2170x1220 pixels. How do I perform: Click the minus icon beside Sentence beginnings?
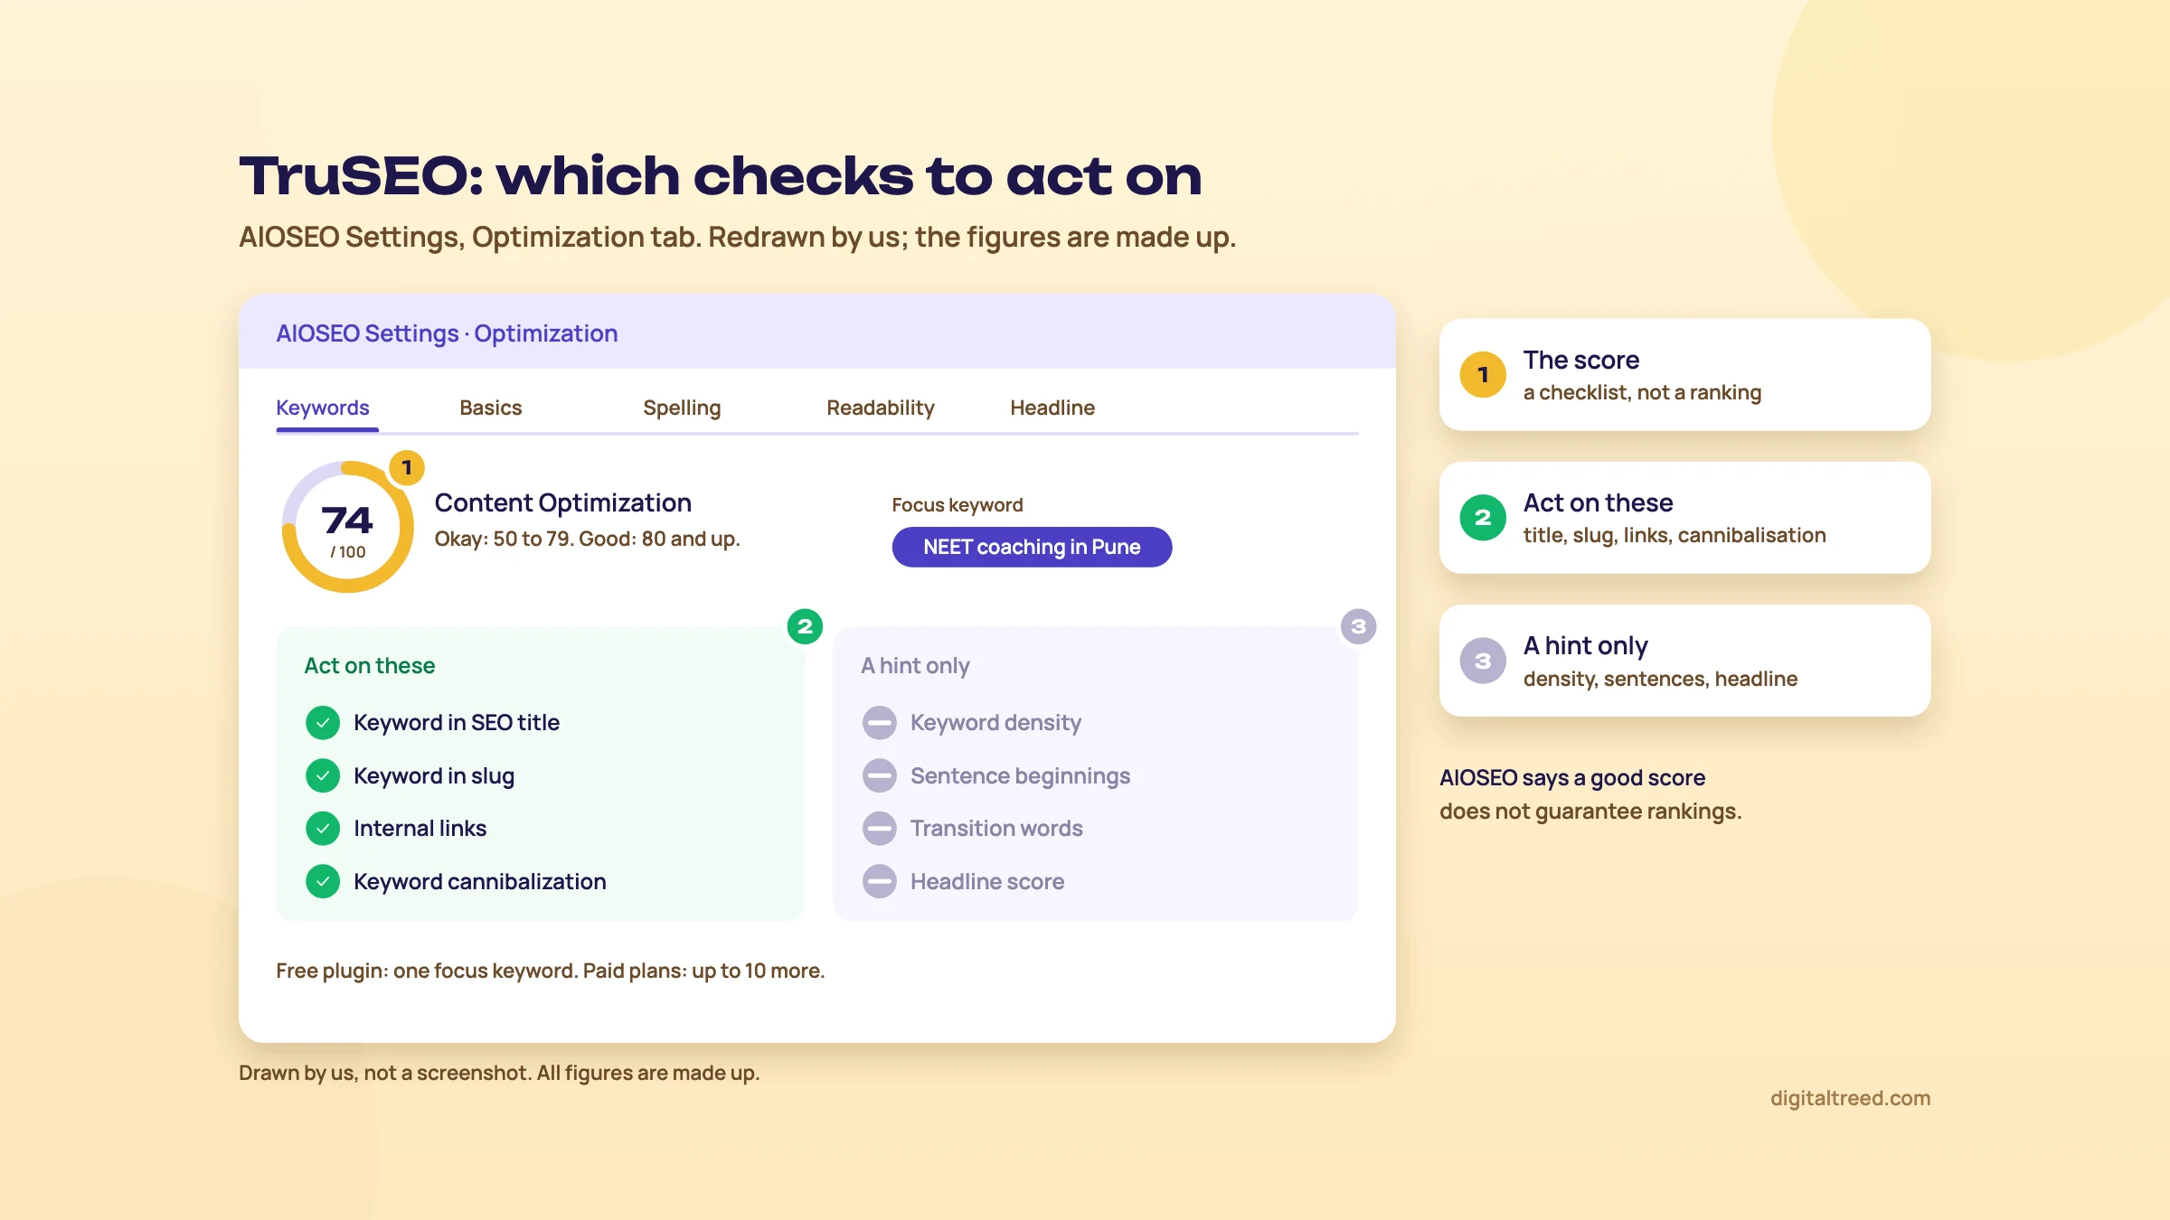(879, 775)
